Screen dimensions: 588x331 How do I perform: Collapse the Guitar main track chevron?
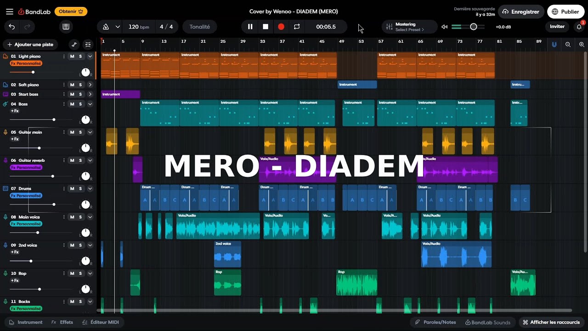click(x=90, y=132)
